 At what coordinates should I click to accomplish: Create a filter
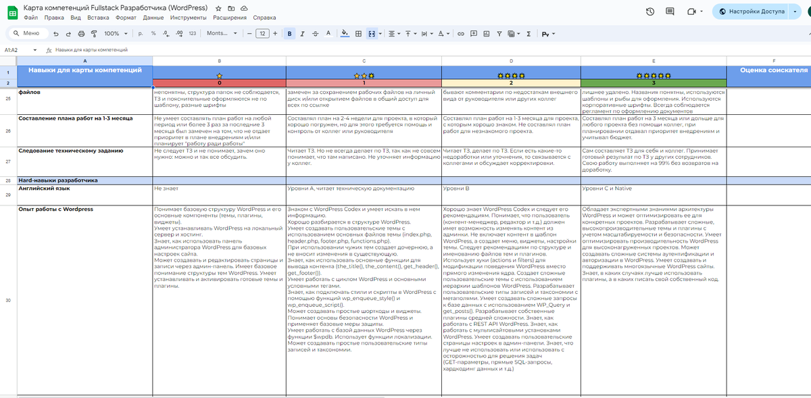(499, 33)
